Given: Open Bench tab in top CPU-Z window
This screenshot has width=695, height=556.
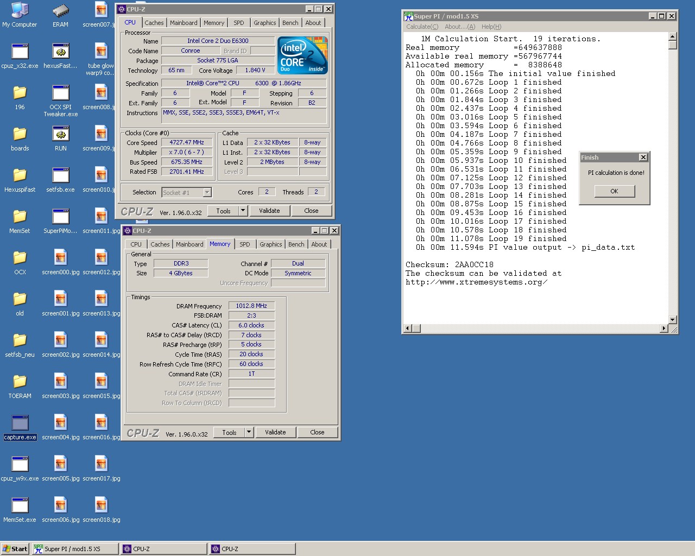Looking at the screenshot, I should [x=290, y=23].
